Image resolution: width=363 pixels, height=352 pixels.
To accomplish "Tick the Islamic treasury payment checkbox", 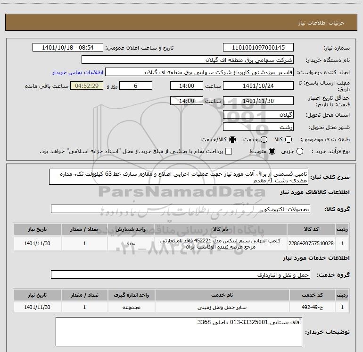I will [x=229, y=151].
